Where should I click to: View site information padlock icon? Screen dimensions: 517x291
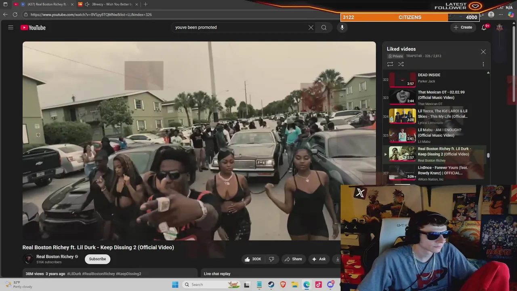(26, 15)
